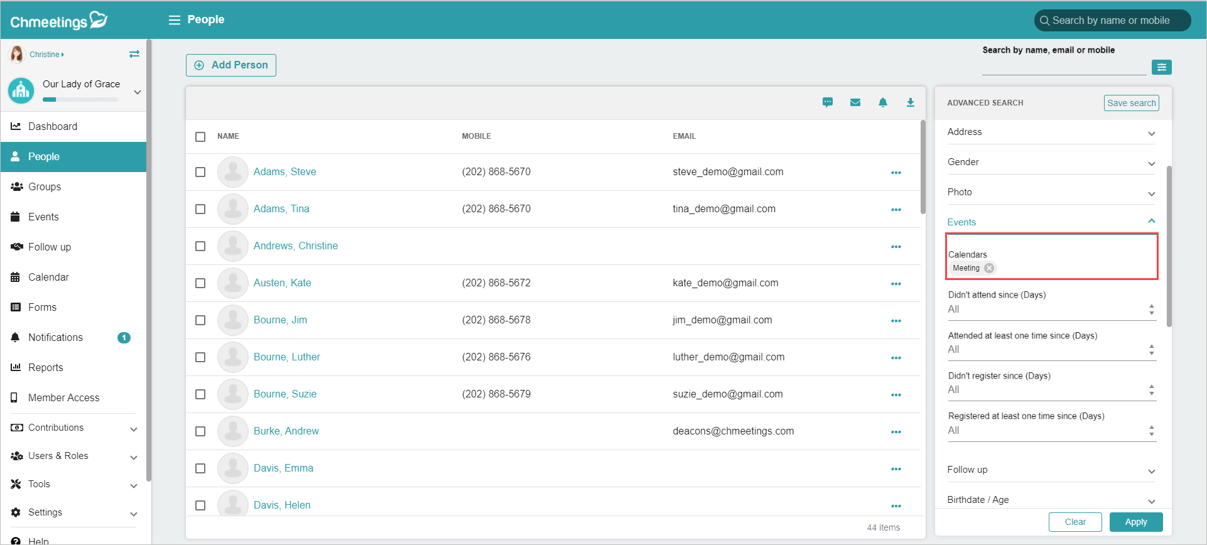Check the box for Bourne, Jim
Image resolution: width=1207 pixels, height=545 pixels.
point(200,320)
